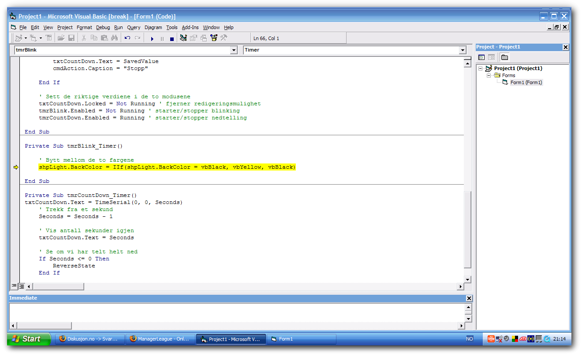The height and width of the screenshot is (356, 582).
Task: Click the Menu Editor toolbar icon
Action: [49, 38]
